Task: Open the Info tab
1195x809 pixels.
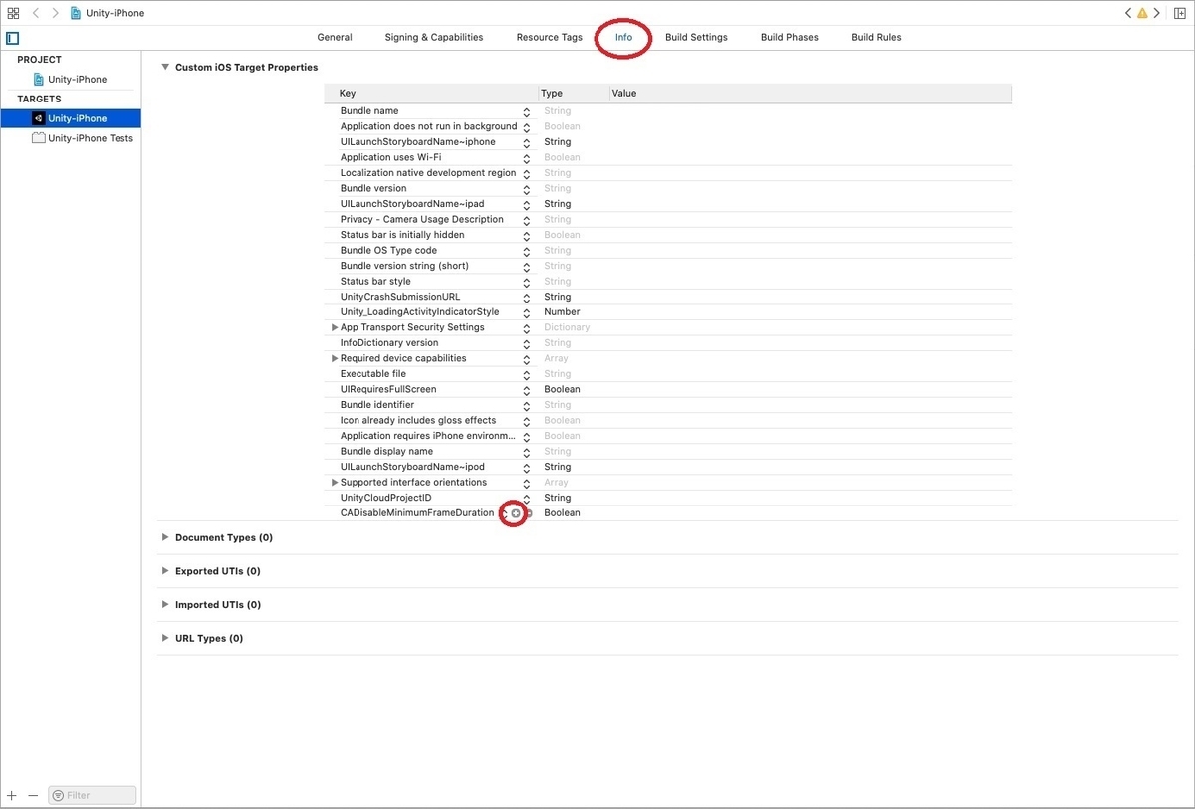Action: click(623, 37)
